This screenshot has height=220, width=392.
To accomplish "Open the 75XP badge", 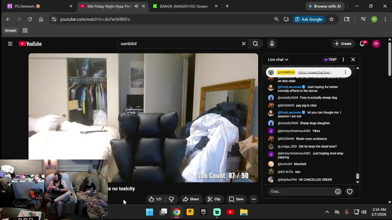I will point(330,60).
